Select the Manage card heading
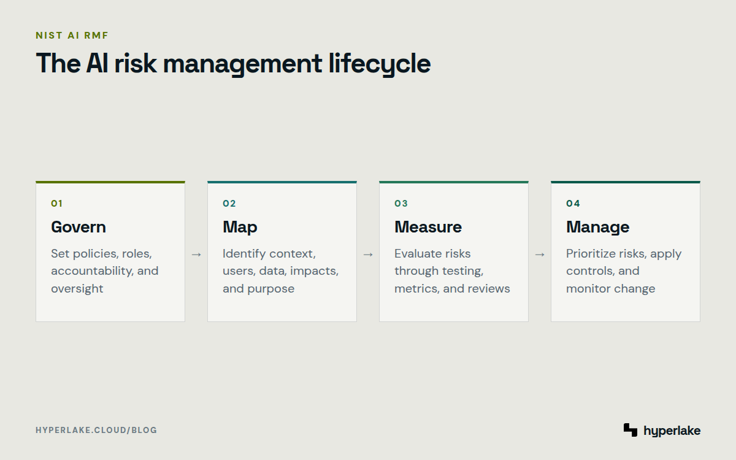Screen dimensions: 736x460 (598, 228)
